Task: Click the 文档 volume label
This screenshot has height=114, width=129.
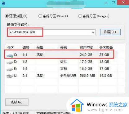Action: pyautogui.click(x=64, y=69)
